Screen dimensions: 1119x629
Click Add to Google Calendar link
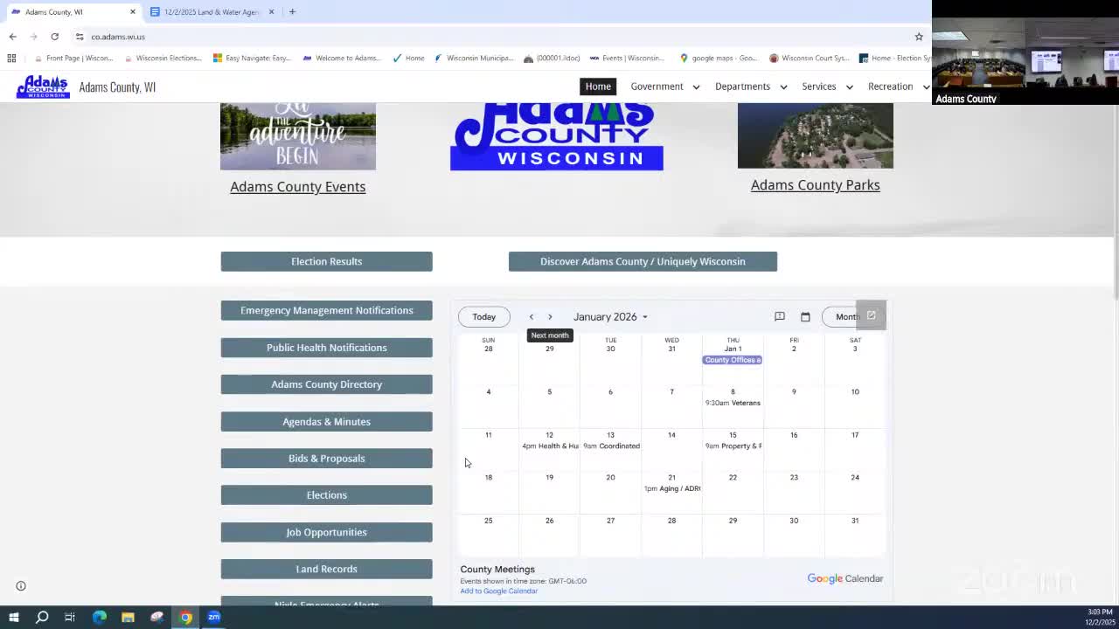point(499,591)
